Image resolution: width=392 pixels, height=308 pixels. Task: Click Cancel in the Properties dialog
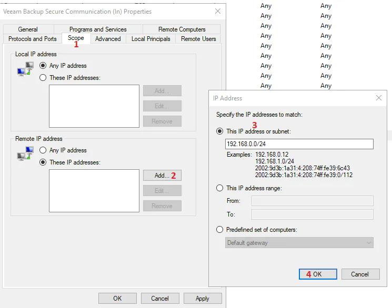click(160, 298)
